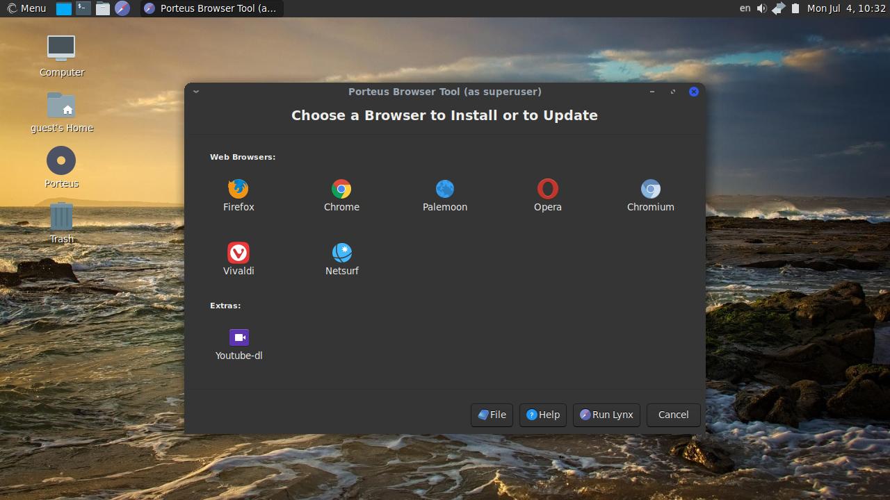
Task: Pick the Palemoon browser icon
Action: tap(445, 189)
